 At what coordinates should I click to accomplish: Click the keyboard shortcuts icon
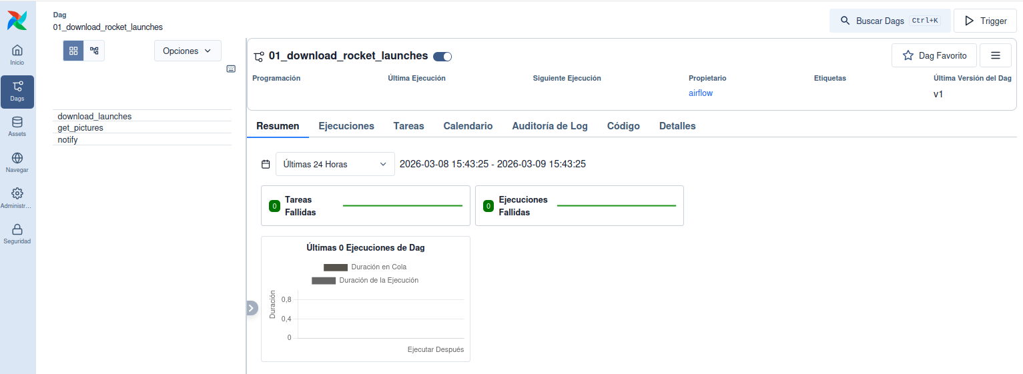pos(231,69)
